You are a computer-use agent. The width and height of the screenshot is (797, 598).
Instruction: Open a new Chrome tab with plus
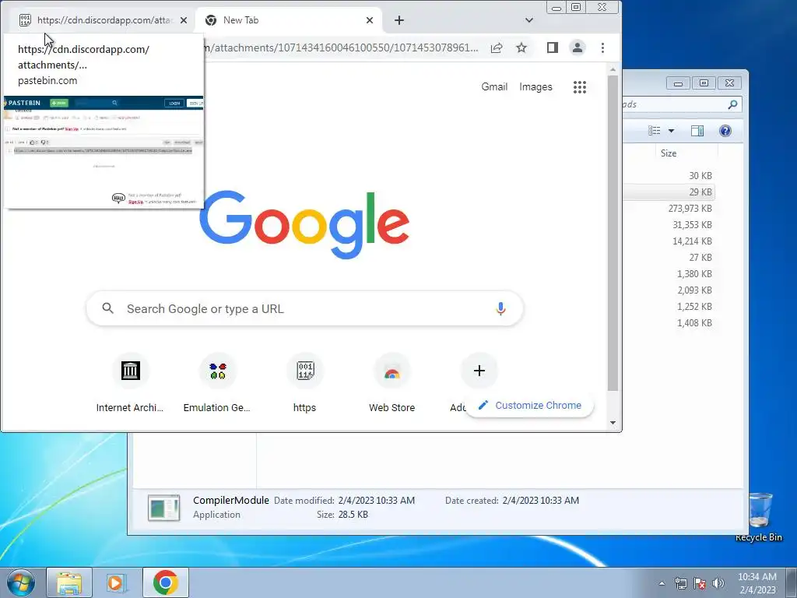[399, 20]
